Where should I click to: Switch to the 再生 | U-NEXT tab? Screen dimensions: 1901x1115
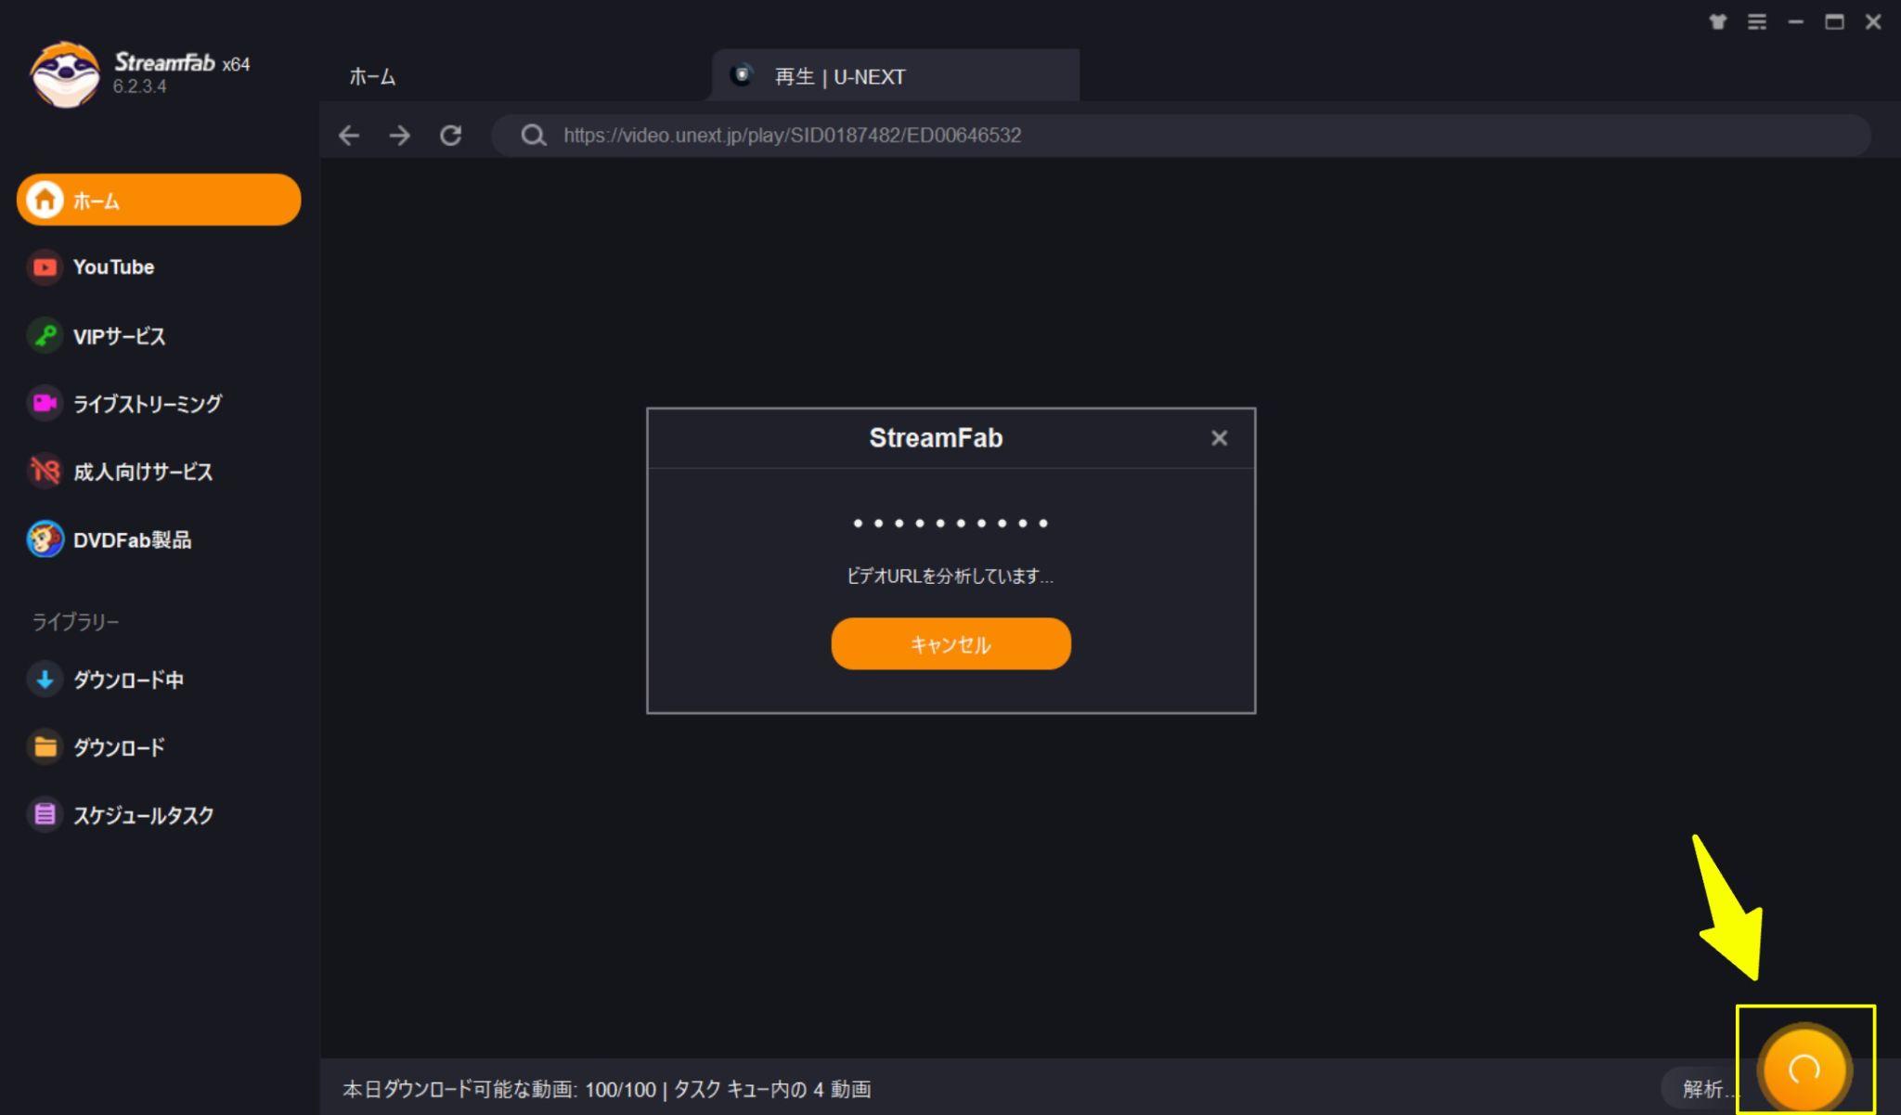pos(895,76)
